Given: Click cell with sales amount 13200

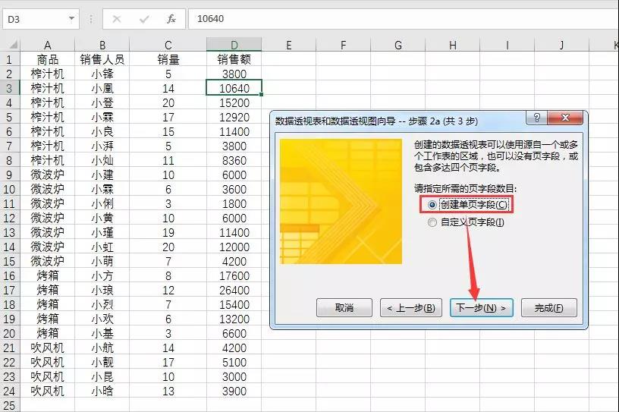Looking at the screenshot, I should [234, 319].
